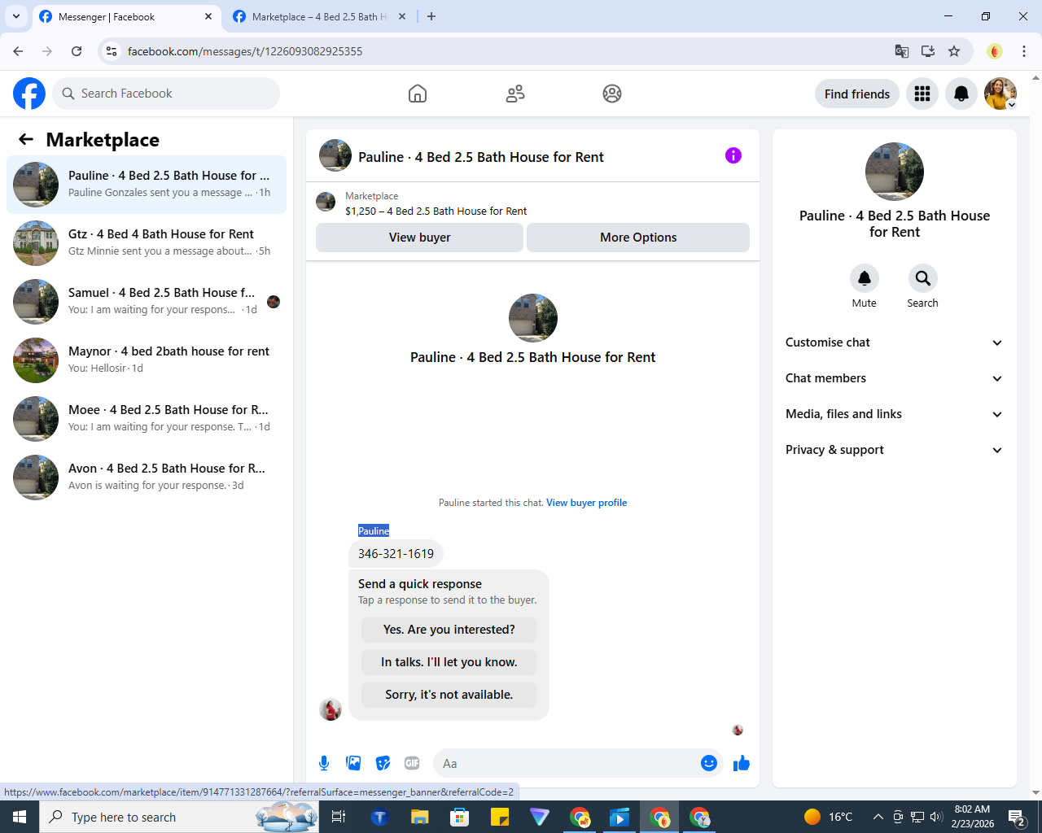Click the Google Translate icon in address bar
This screenshot has width=1042, height=833.
(902, 51)
